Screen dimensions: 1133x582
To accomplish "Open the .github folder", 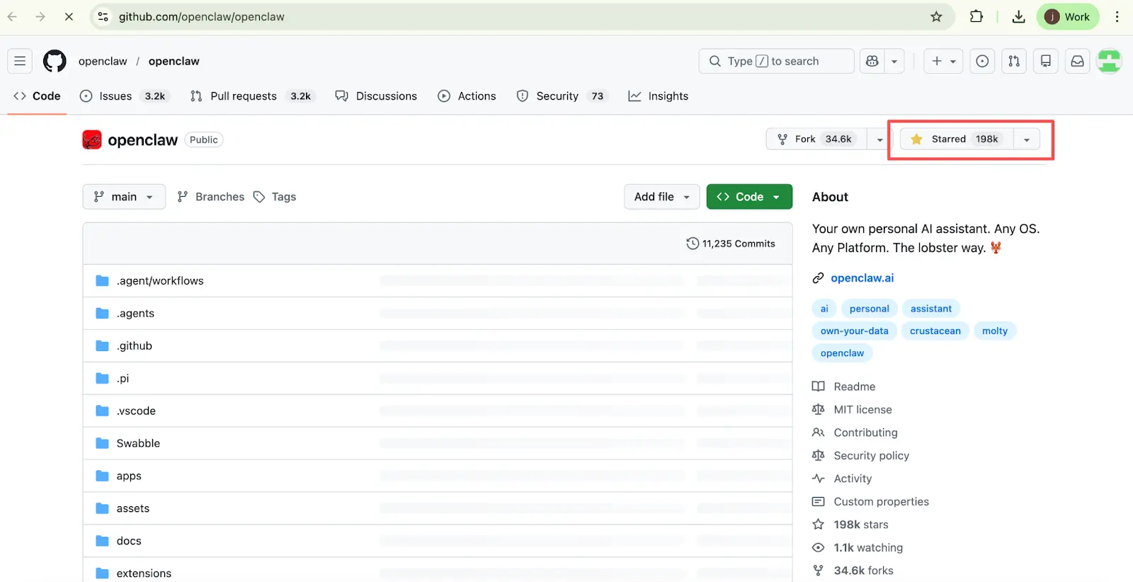I will pos(135,346).
